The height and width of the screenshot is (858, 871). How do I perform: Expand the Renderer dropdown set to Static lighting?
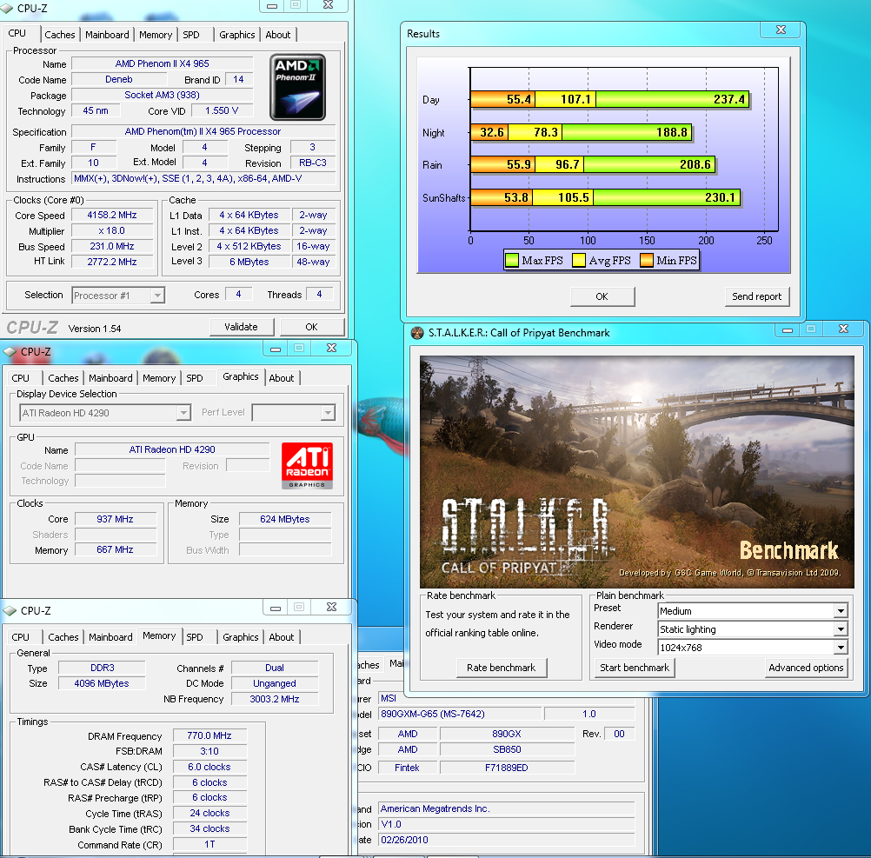[840, 629]
